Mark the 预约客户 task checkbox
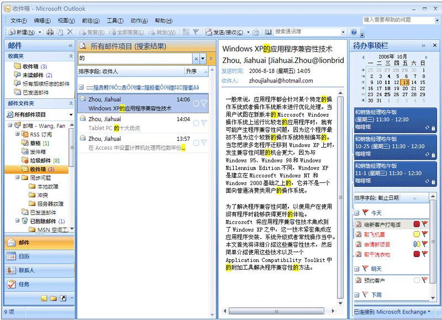The image size is (442, 320). point(417,280)
